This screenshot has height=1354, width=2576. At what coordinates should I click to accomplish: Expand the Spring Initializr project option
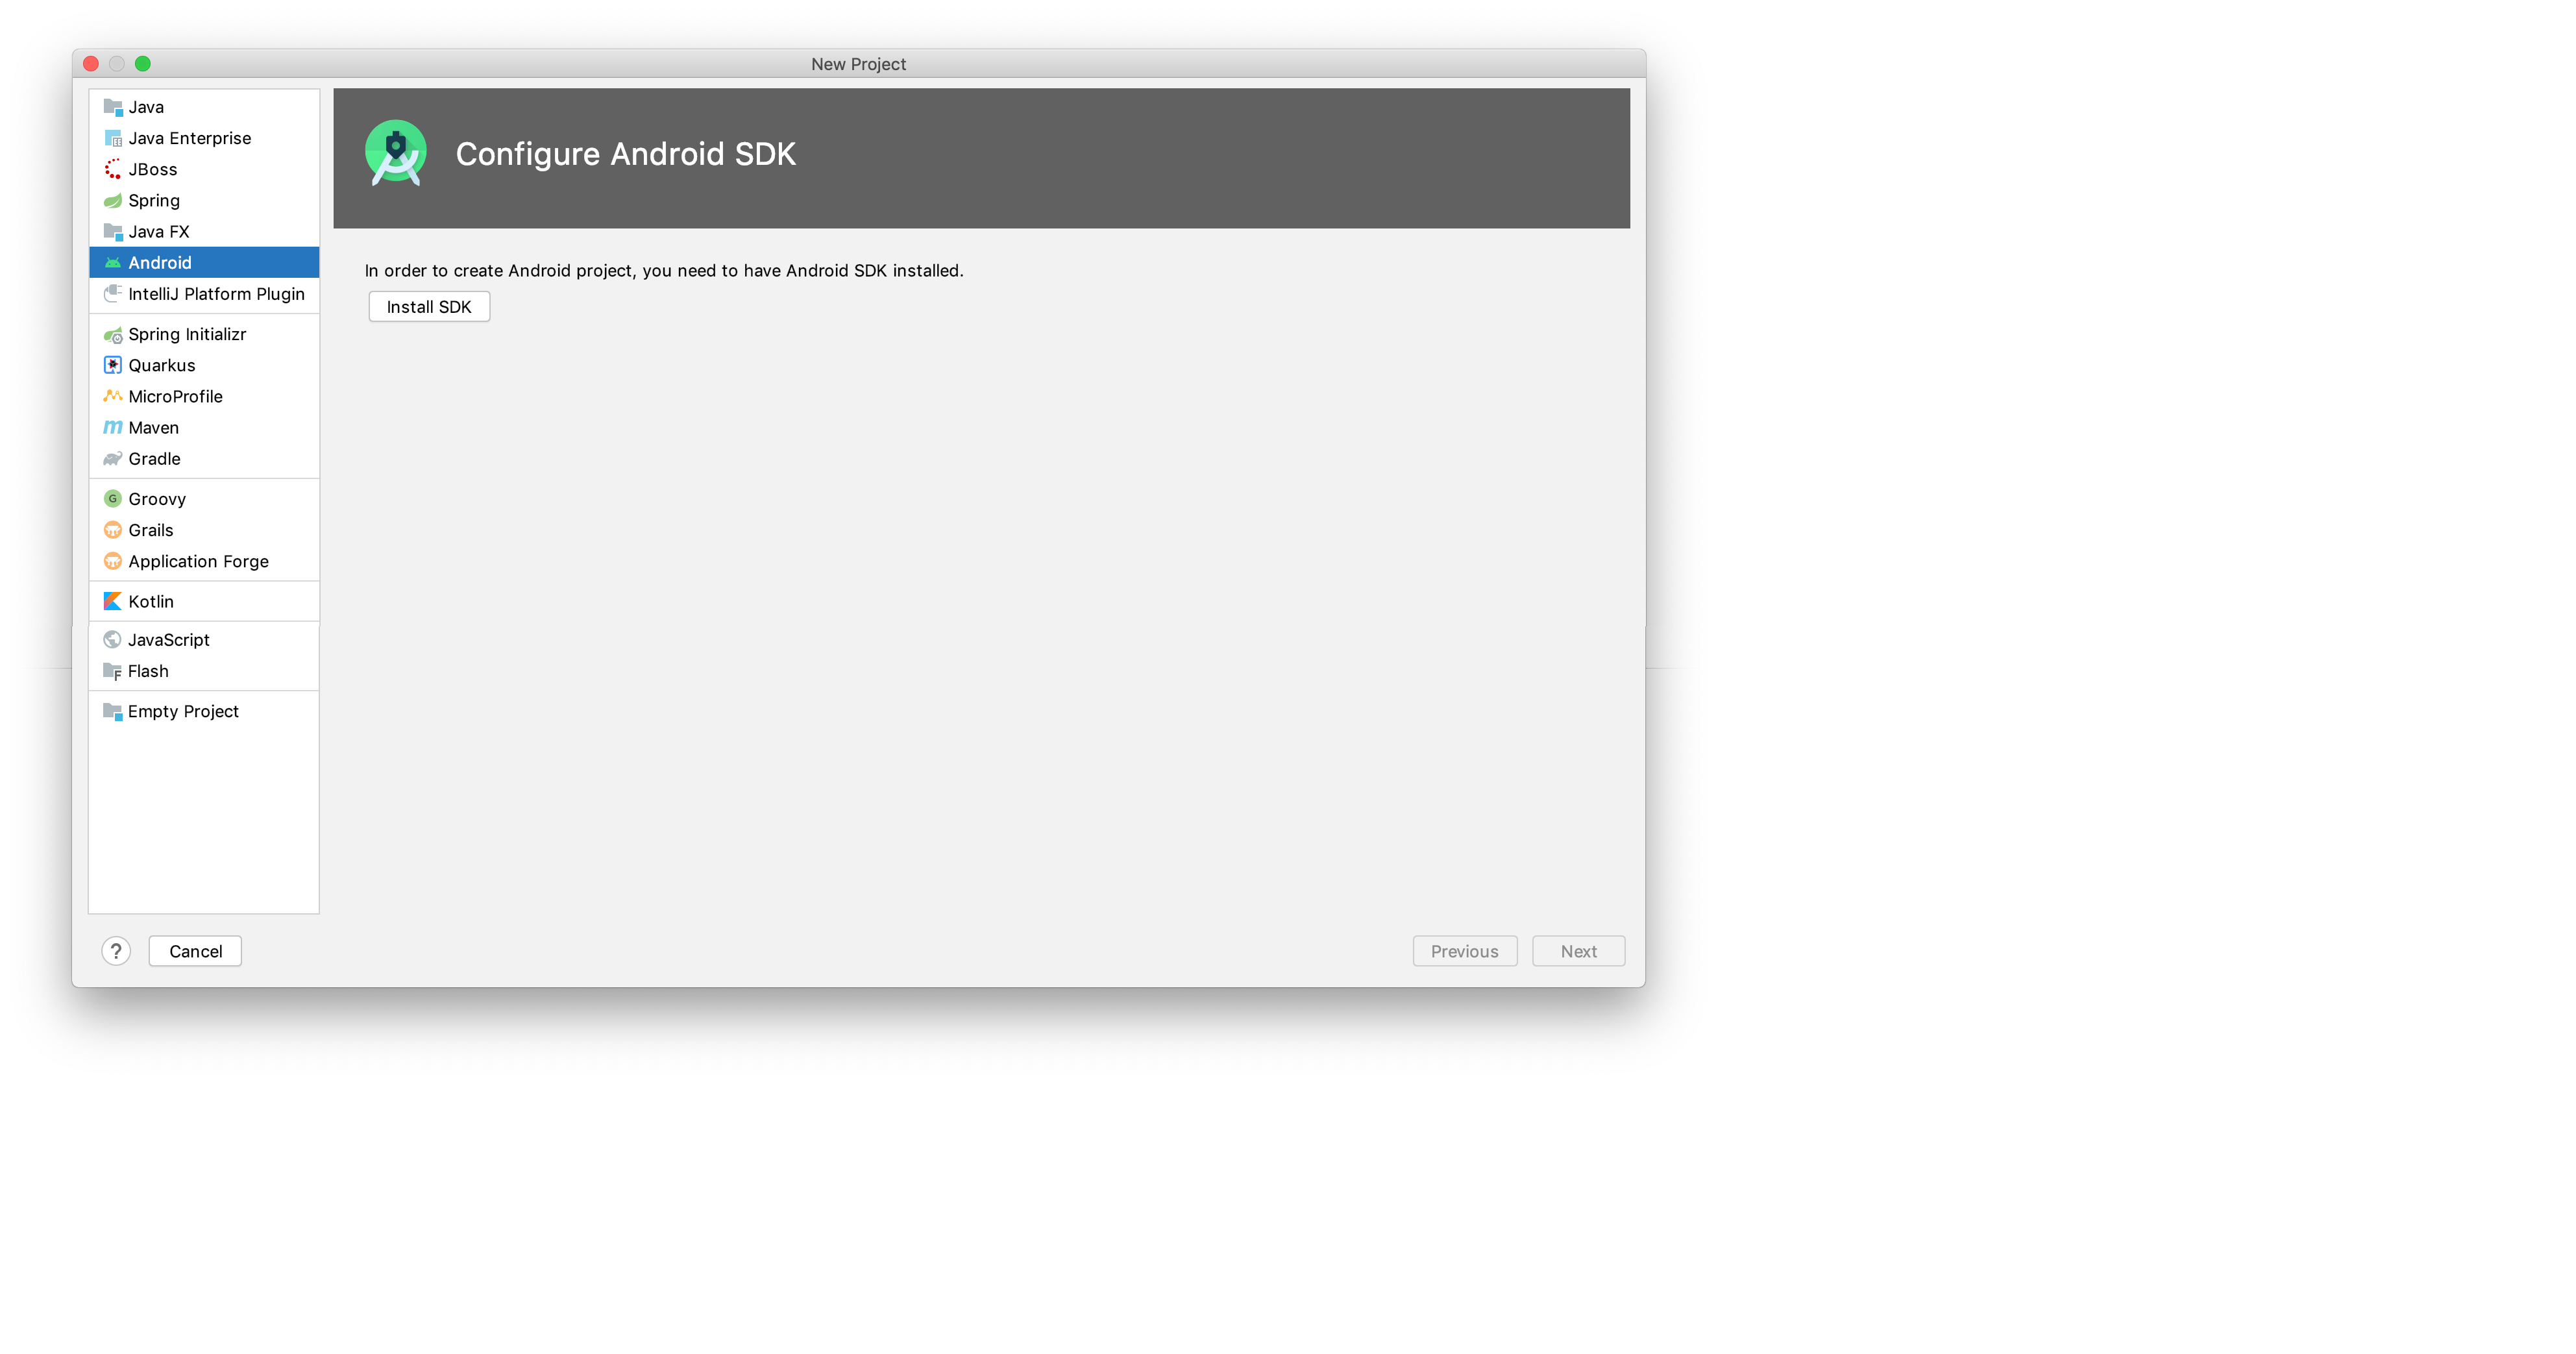tap(189, 334)
